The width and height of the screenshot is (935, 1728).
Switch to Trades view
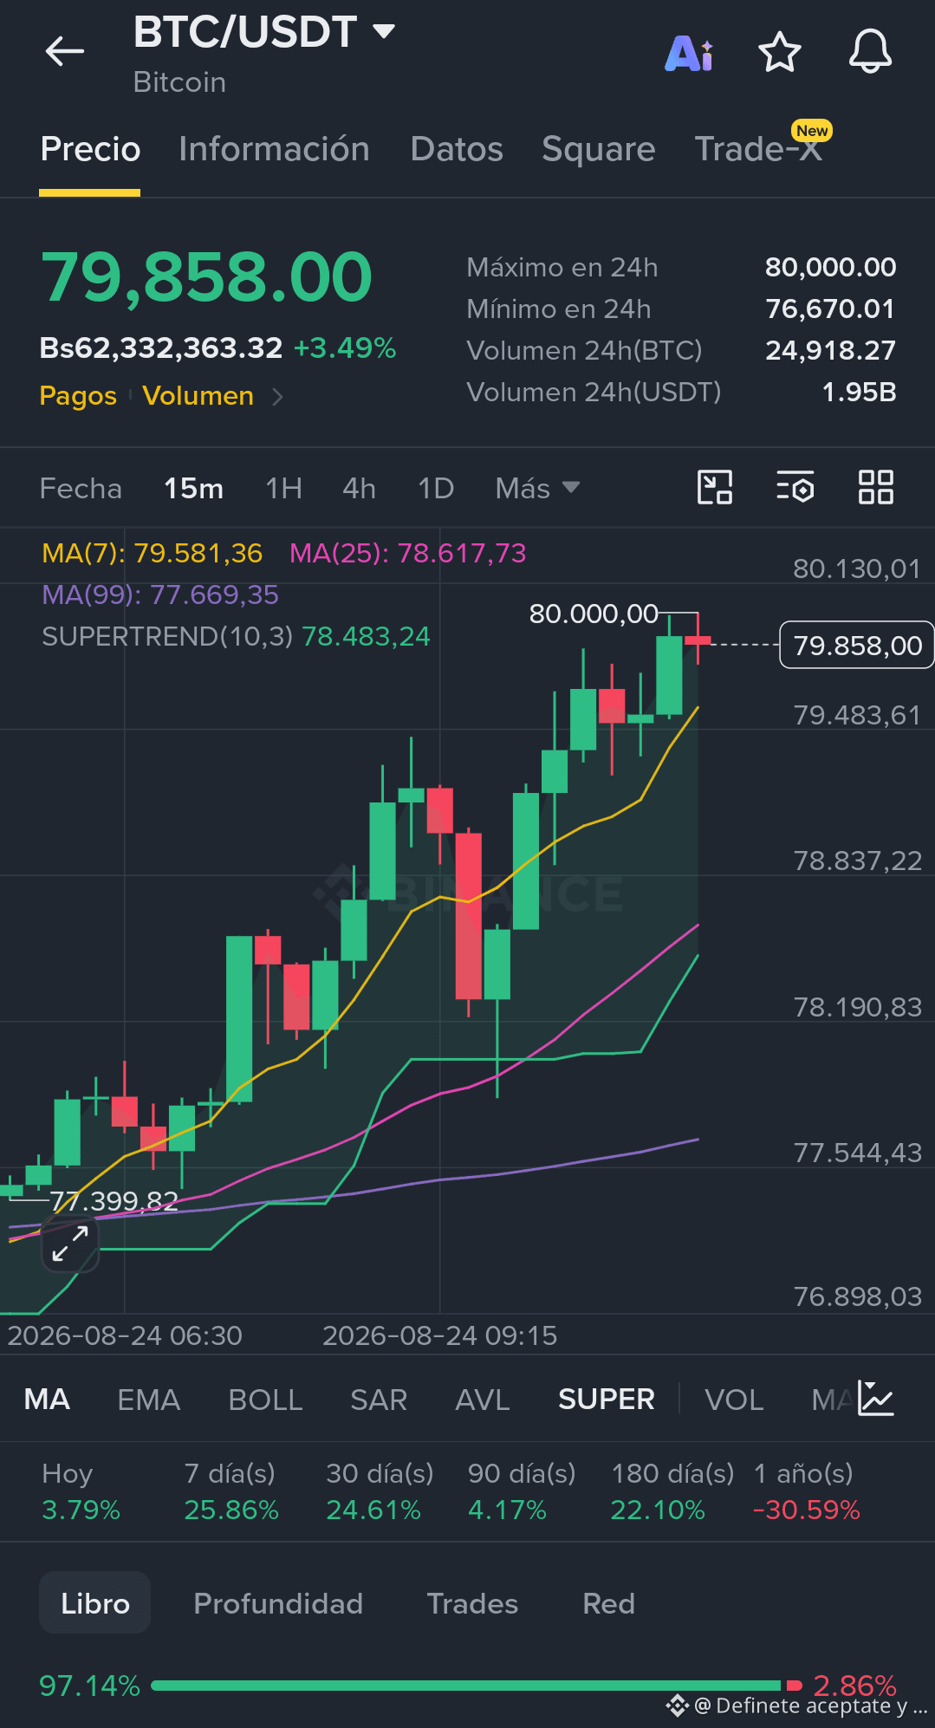coord(472,1603)
